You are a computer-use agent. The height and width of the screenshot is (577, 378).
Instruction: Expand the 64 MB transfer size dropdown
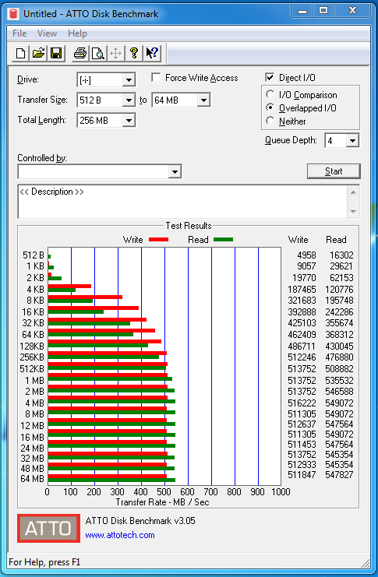click(203, 100)
